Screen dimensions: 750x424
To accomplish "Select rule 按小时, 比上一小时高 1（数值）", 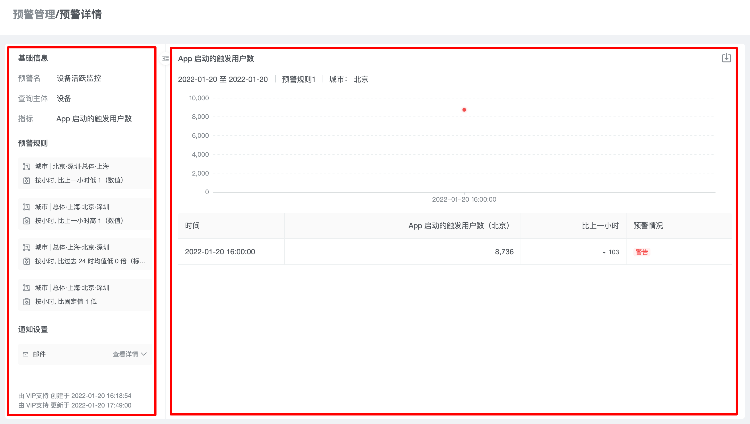I will pyautogui.click(x=79, y=221).
